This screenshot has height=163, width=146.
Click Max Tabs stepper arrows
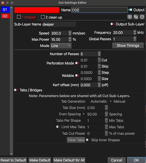click(106, 127)
